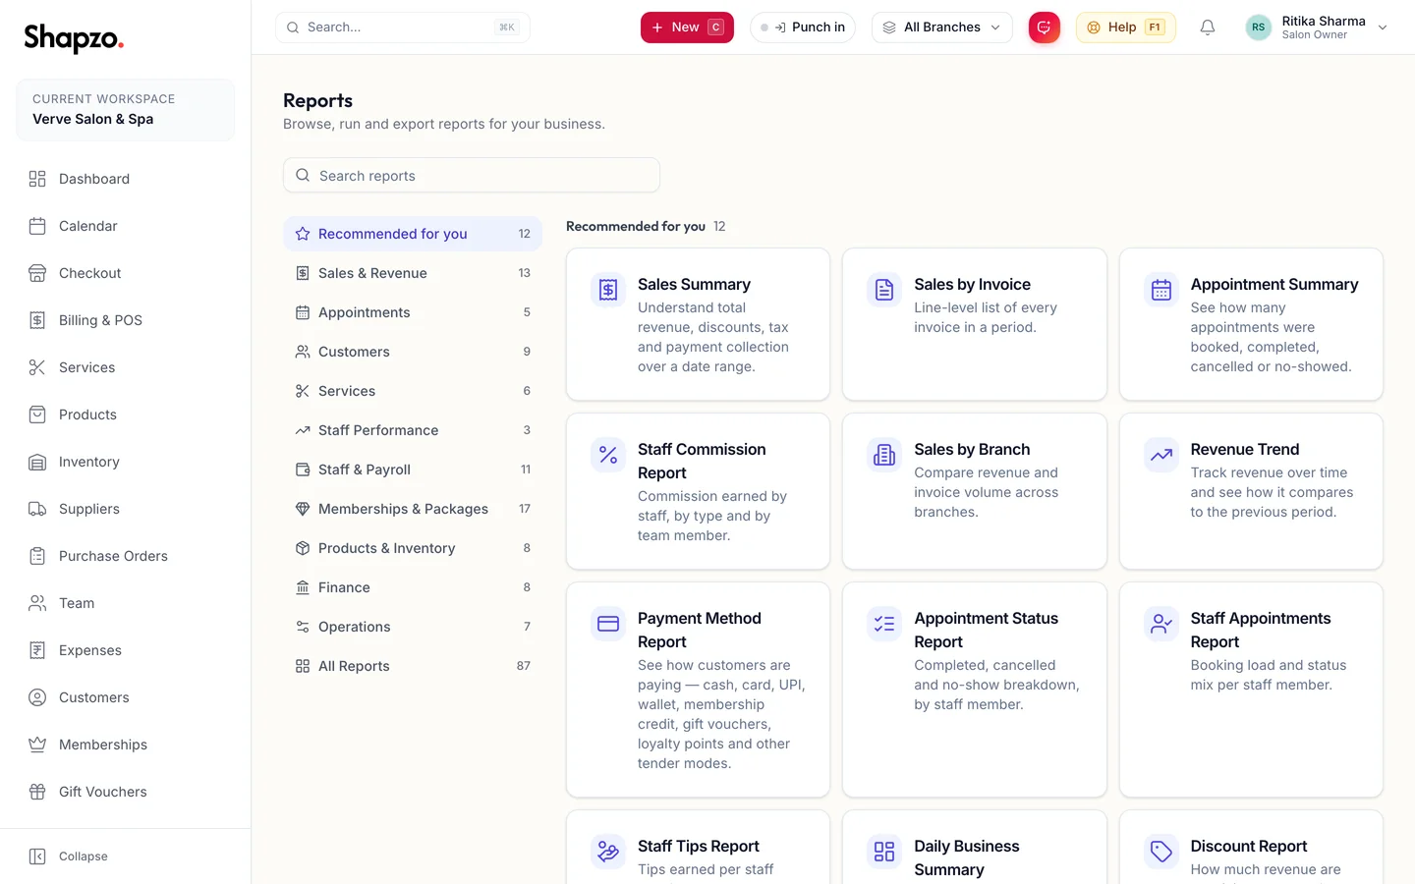Click the red chat assistant icon button
This screenshot has width=1415, height=884.
(x=1045, y=28)
